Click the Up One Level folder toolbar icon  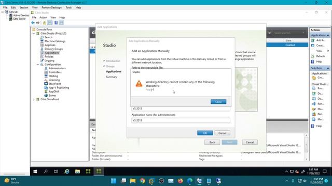[45, 23]
